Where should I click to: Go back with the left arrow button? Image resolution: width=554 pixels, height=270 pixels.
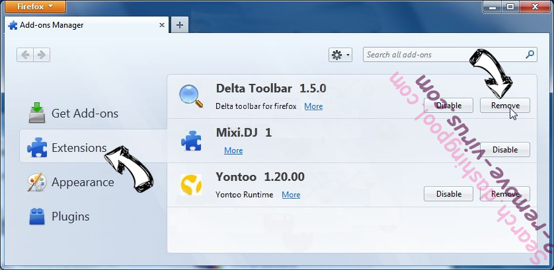point(25,55)
